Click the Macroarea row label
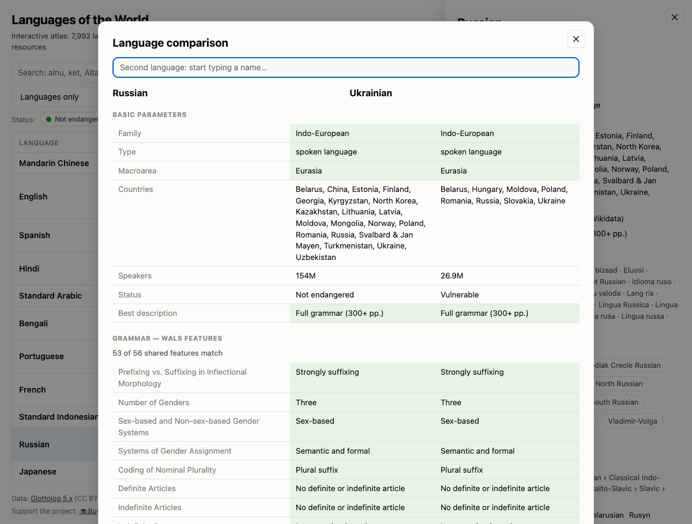The width and height of the screenshot is (692, 524). pyautogui.click(x=137, y=171)
